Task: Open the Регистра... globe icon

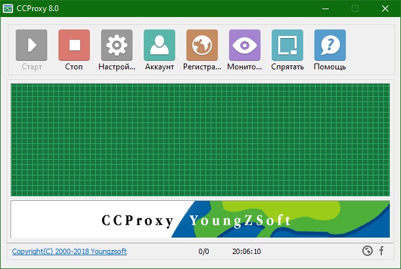Action: [202, 45]
